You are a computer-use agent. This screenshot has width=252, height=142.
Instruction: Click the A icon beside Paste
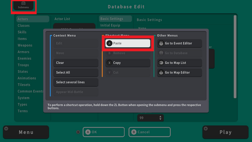pyautogui.click(x=109, y=43)
